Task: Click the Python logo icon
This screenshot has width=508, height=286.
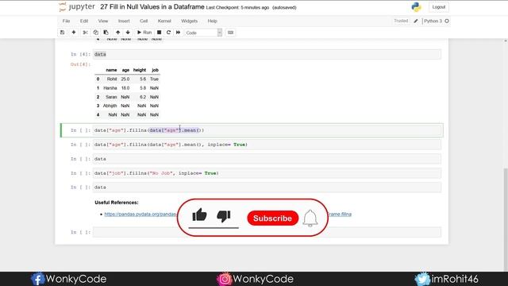Action: pyautogui.click(x=416, y=7)
